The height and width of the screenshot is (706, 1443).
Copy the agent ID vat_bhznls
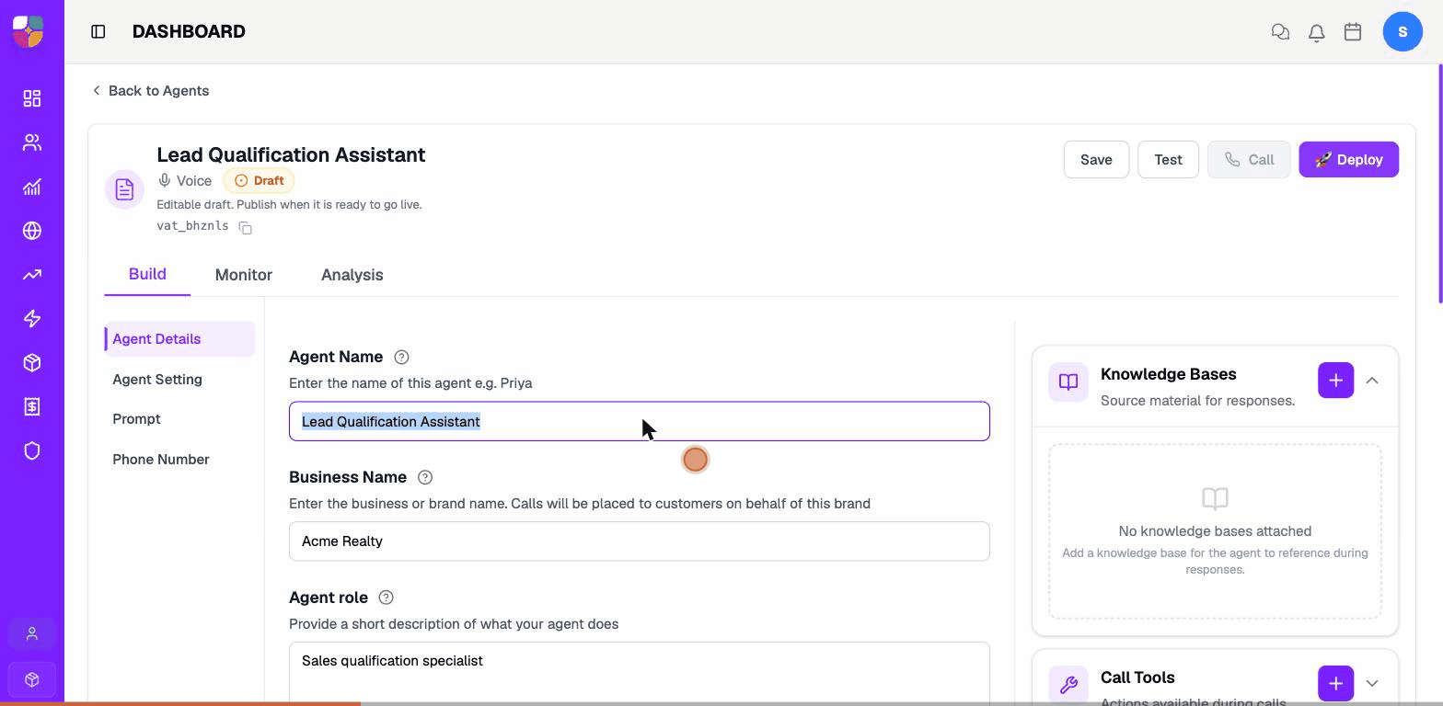246,227
